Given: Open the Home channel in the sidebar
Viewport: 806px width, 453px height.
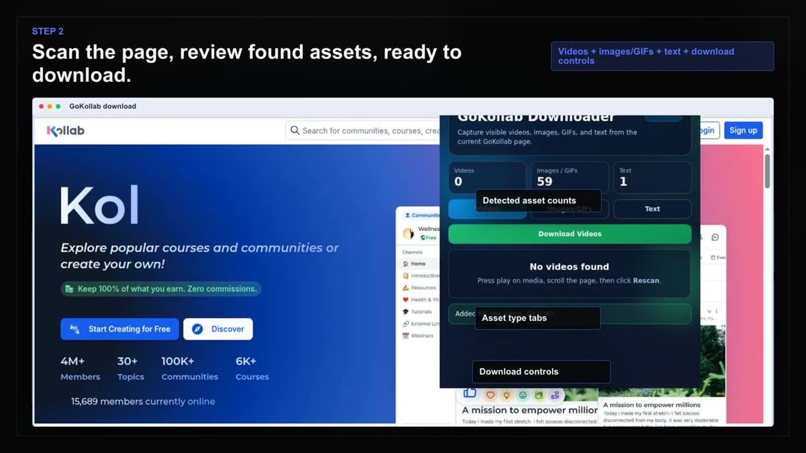Looking at the screenshot, I should pos(418,264).
